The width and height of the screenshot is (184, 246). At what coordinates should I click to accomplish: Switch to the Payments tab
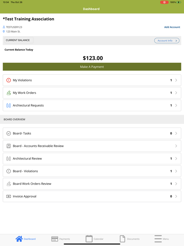(61, 239)
